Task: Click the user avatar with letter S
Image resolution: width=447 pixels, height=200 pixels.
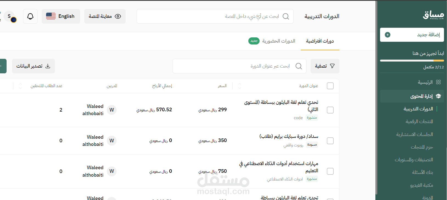Action: click(x=9, y=16)
